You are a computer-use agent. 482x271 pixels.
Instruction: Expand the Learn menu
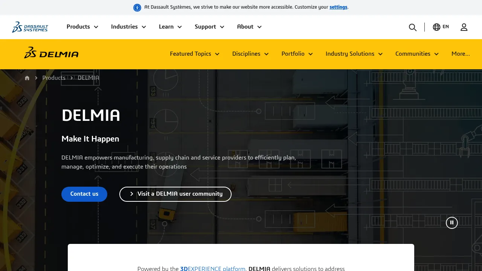(170, 27)
